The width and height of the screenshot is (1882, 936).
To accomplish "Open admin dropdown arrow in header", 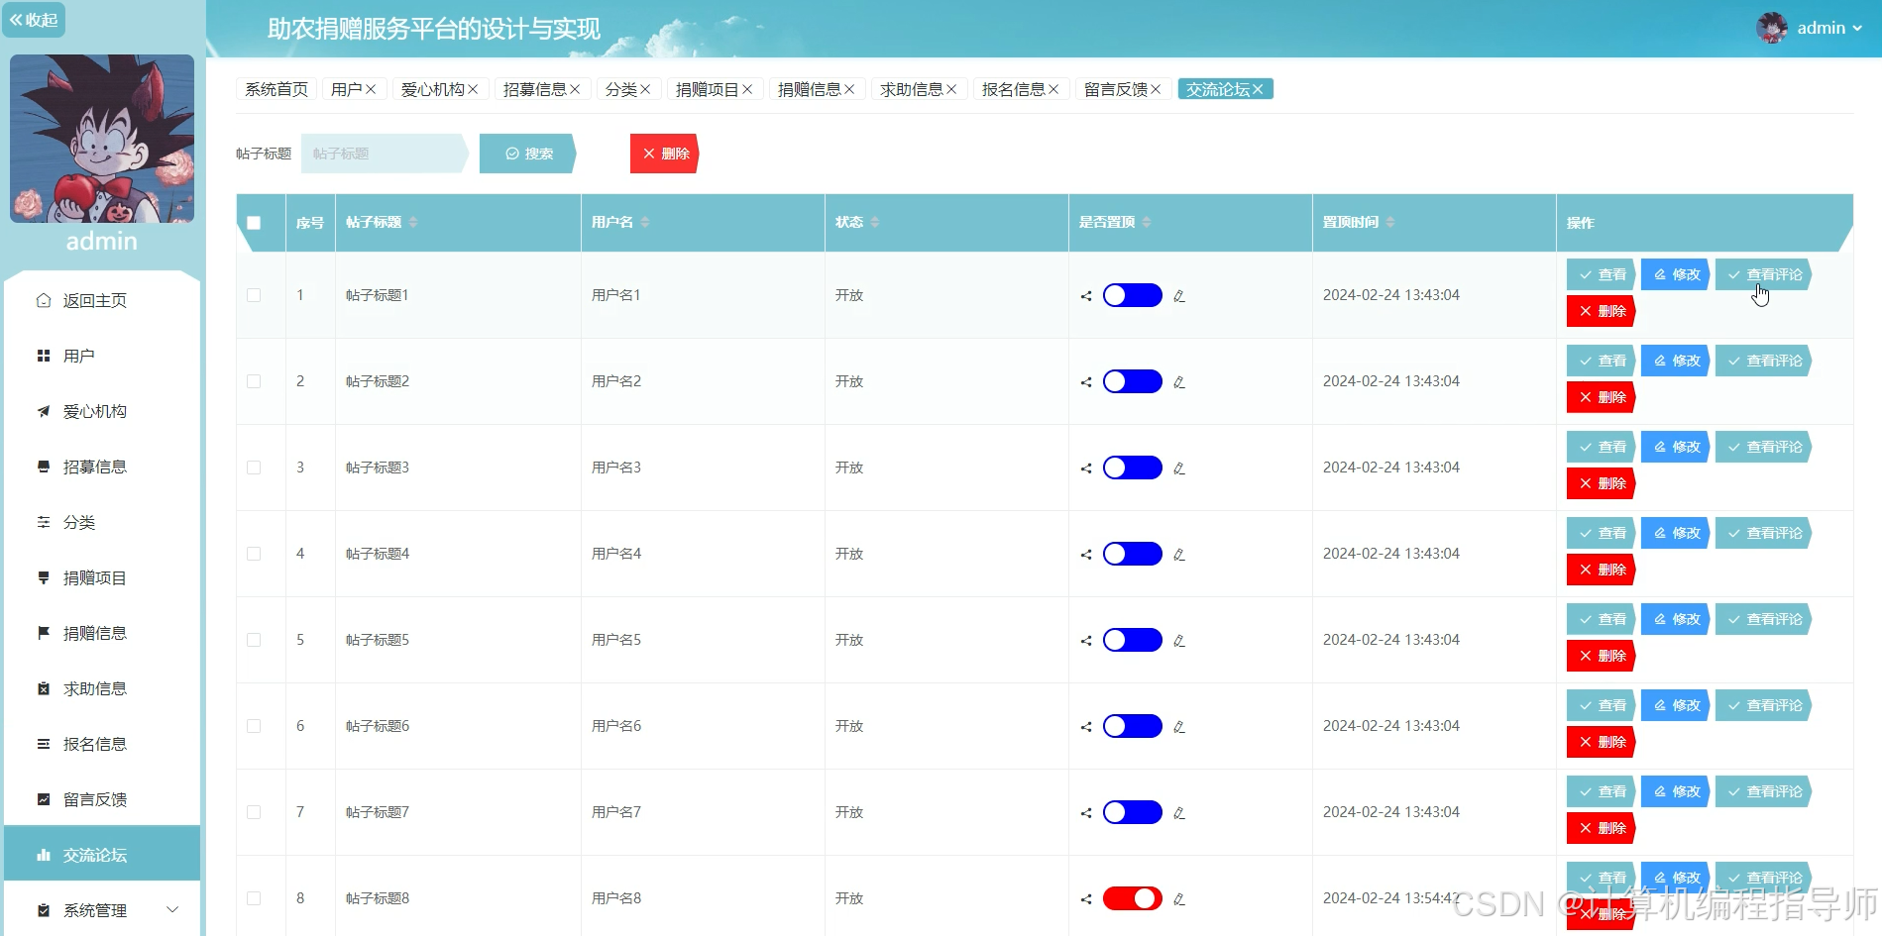I will (1857, 29).
